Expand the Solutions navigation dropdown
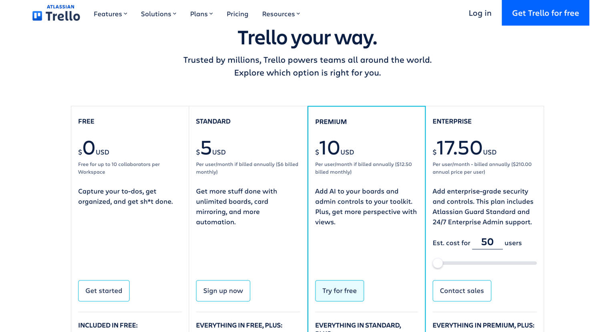This screenshot has width=615, height=332. [156, 14]
